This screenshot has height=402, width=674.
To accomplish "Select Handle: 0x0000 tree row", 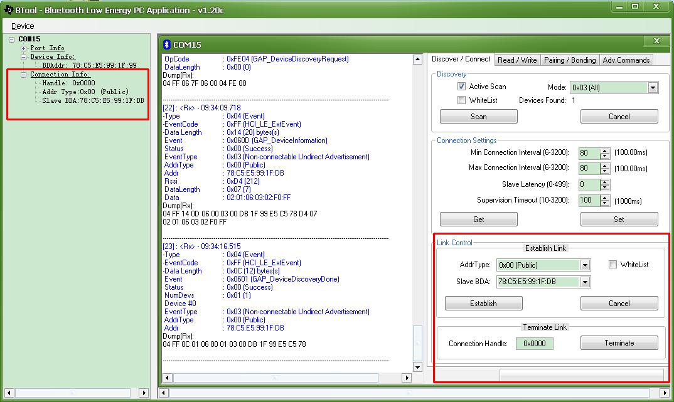I will point(68,83).
